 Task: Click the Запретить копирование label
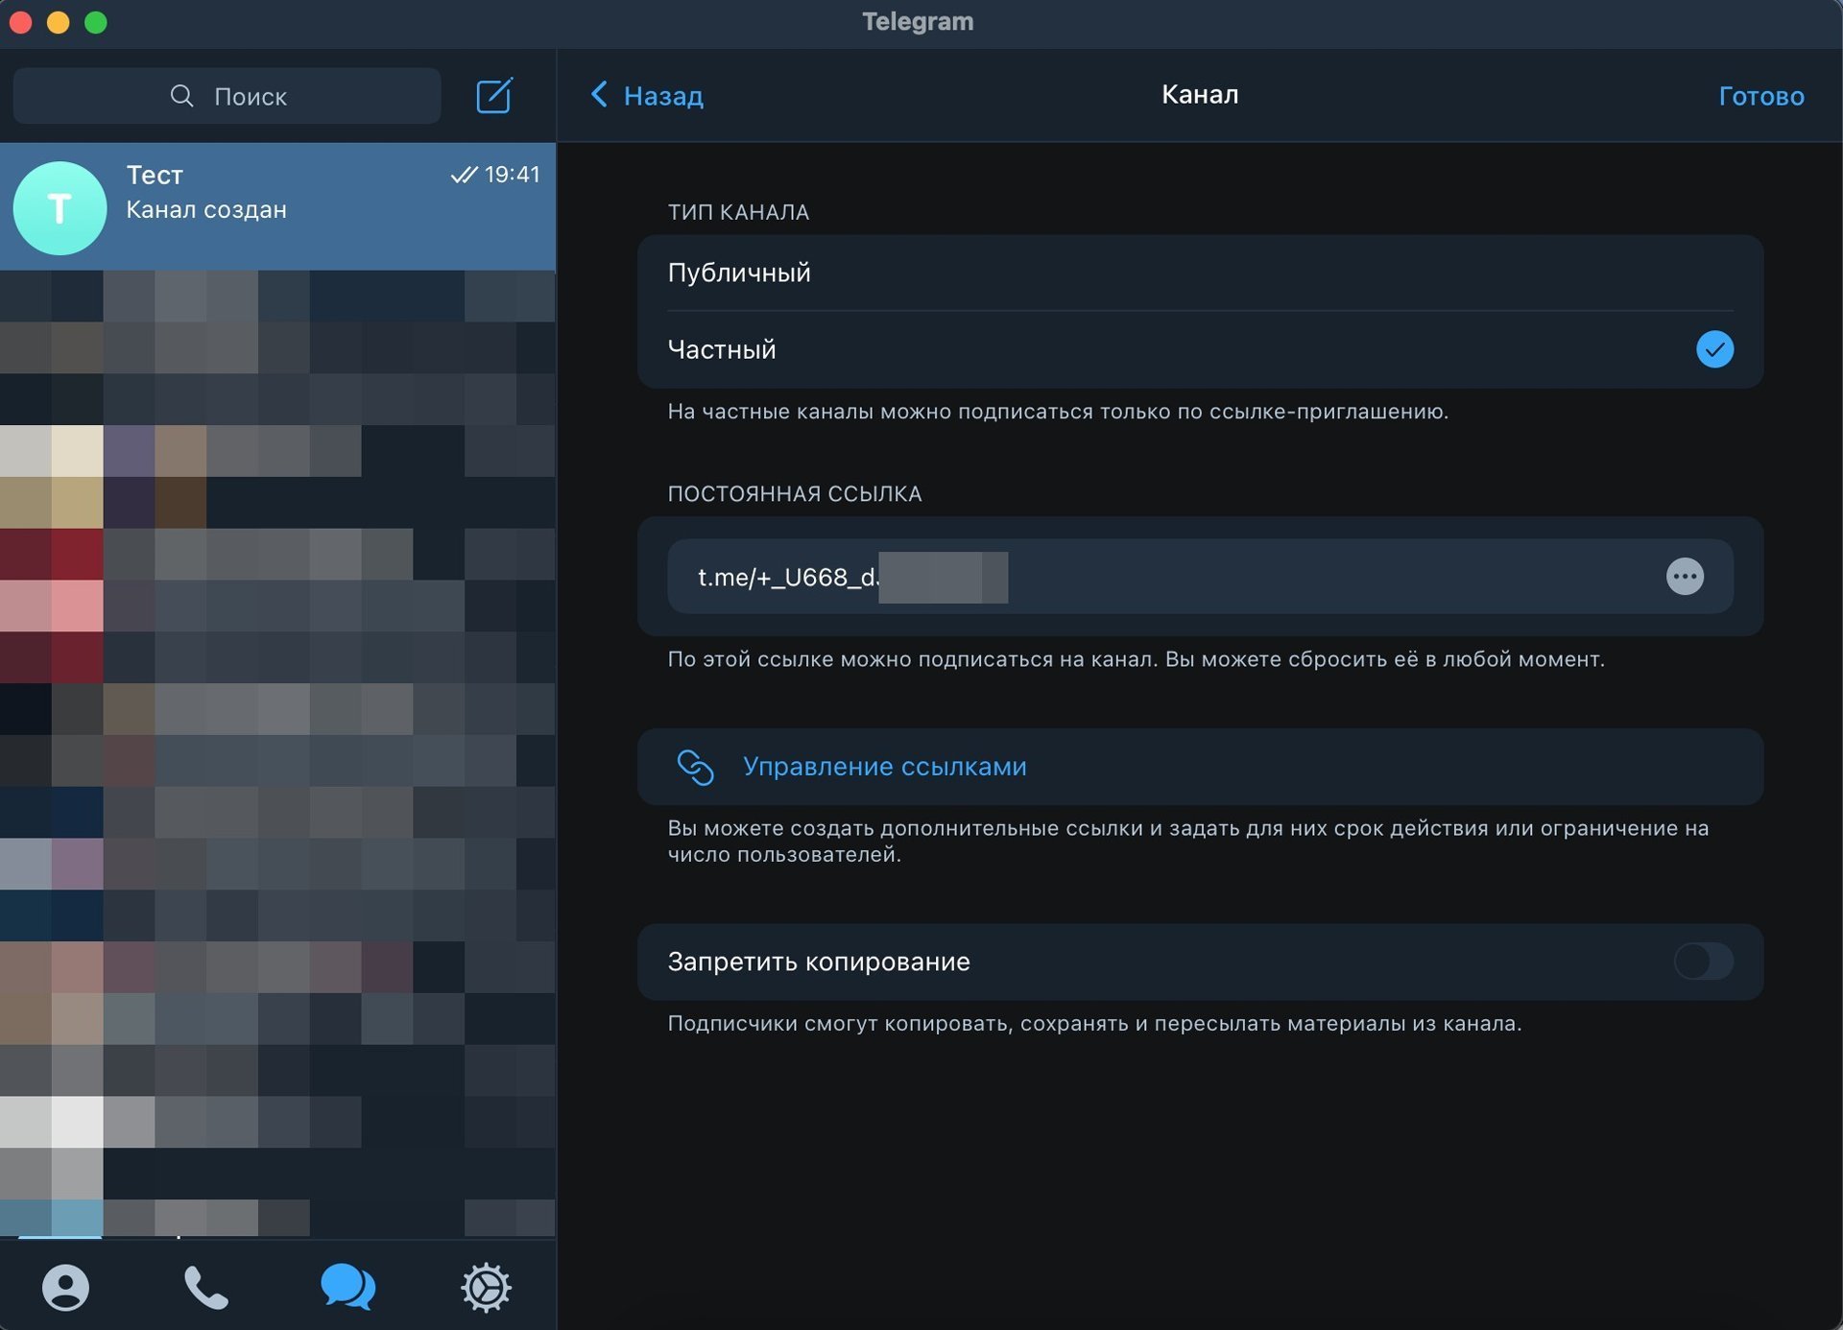pos(818,962)
